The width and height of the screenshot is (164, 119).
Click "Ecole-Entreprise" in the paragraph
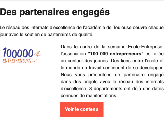point(146,47)
